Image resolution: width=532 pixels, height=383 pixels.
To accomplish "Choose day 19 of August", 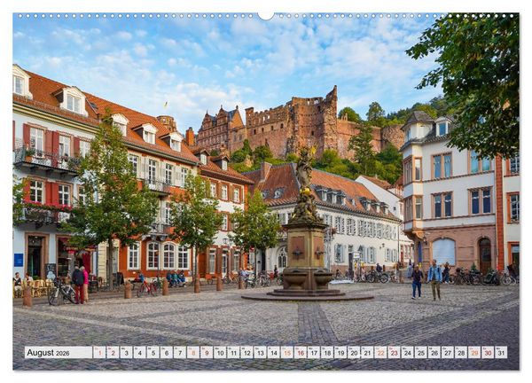I will 340,353.
